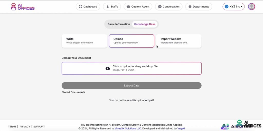Select the Upload your document card
Viewport: 263px width, 131px height.
[x=131, y=41]
